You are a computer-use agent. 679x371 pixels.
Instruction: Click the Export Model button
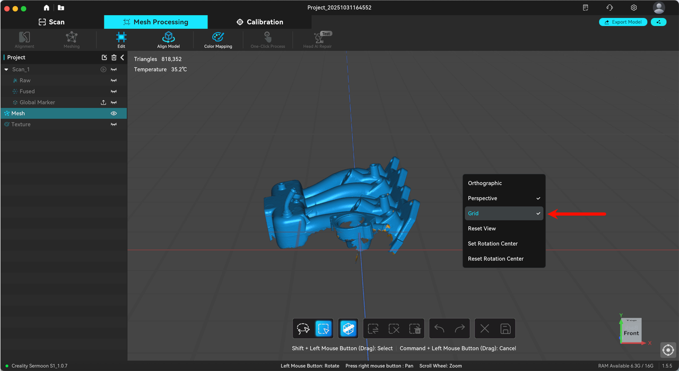623,22
